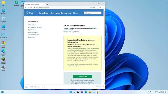Open the taskbar Search icon
Image resolution: width=168 pixels, height=94 pixels.
[74, 92]
